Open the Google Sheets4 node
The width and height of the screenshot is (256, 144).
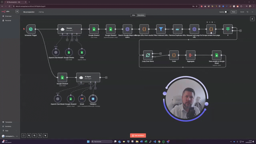click(x=62, y=77)
